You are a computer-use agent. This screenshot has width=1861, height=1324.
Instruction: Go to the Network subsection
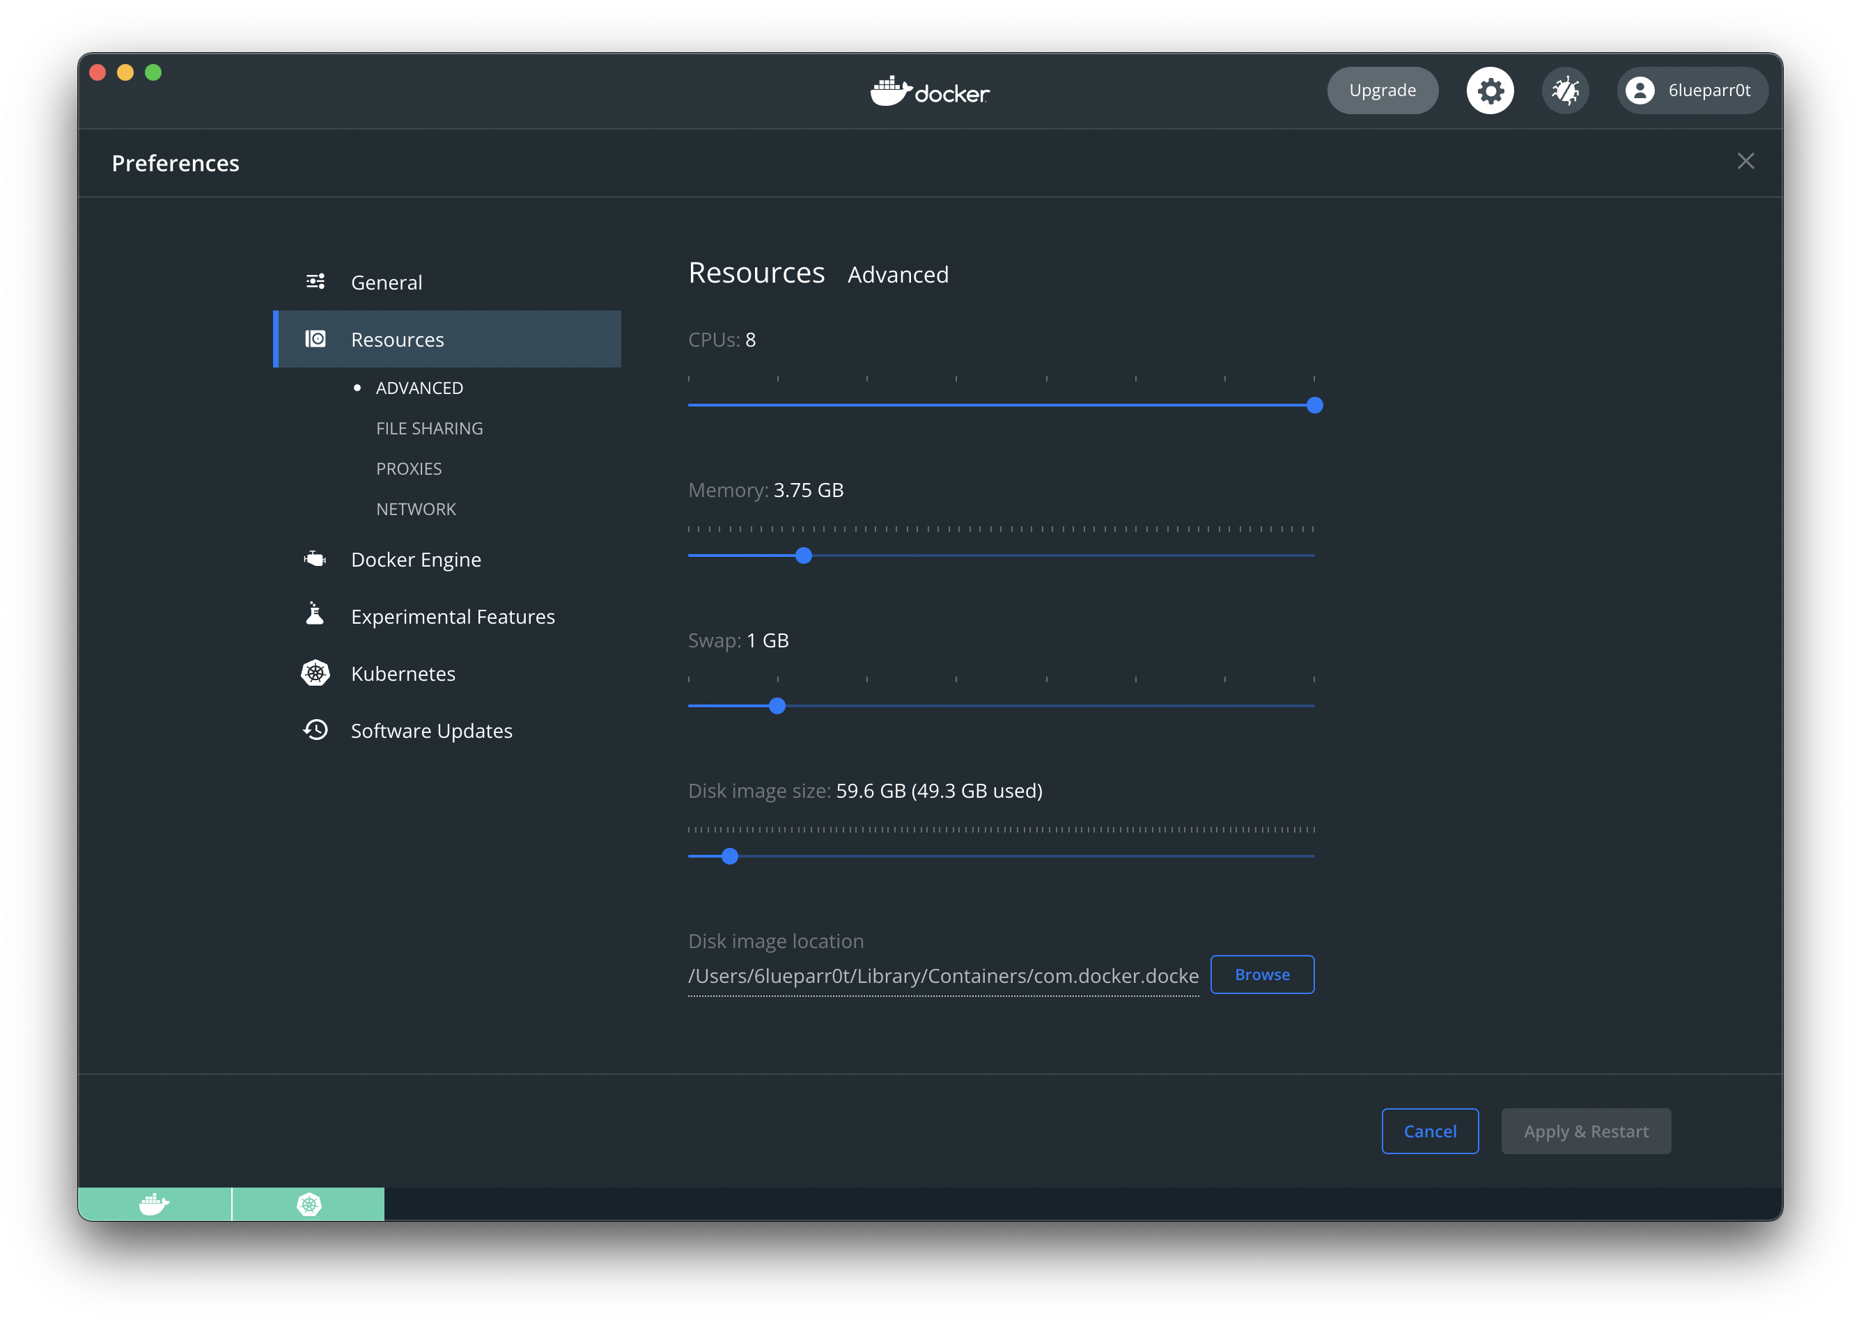coord(416,509)
